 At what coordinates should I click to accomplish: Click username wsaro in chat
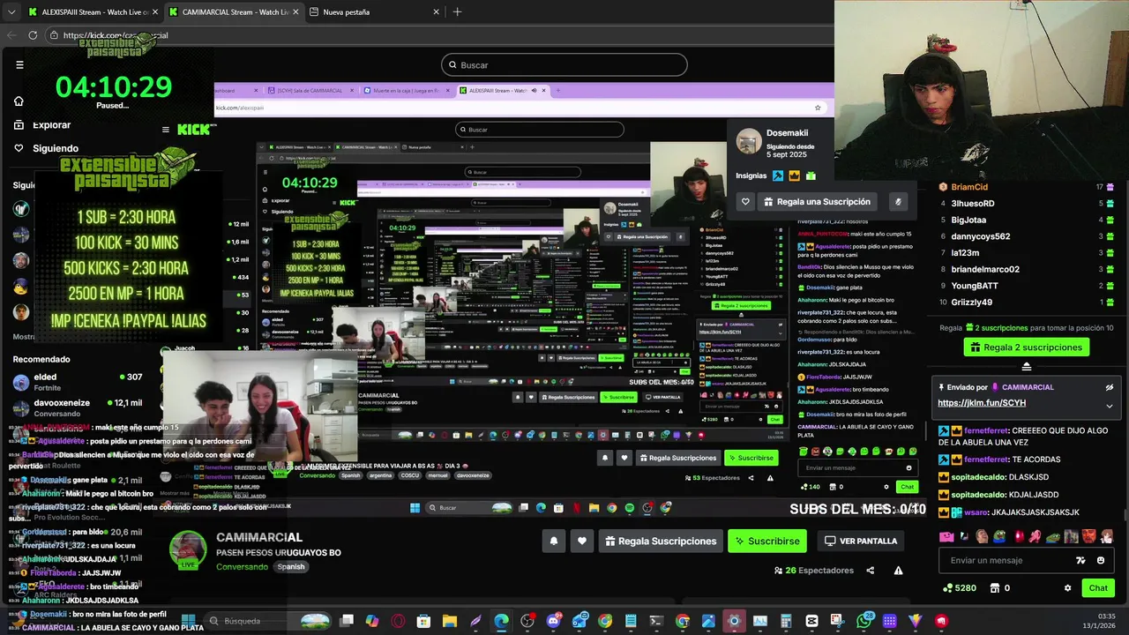point(977,512)
